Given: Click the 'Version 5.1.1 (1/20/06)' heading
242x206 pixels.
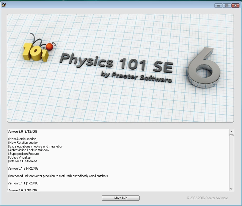Looking at the screenshot, I should pos(23,183).
